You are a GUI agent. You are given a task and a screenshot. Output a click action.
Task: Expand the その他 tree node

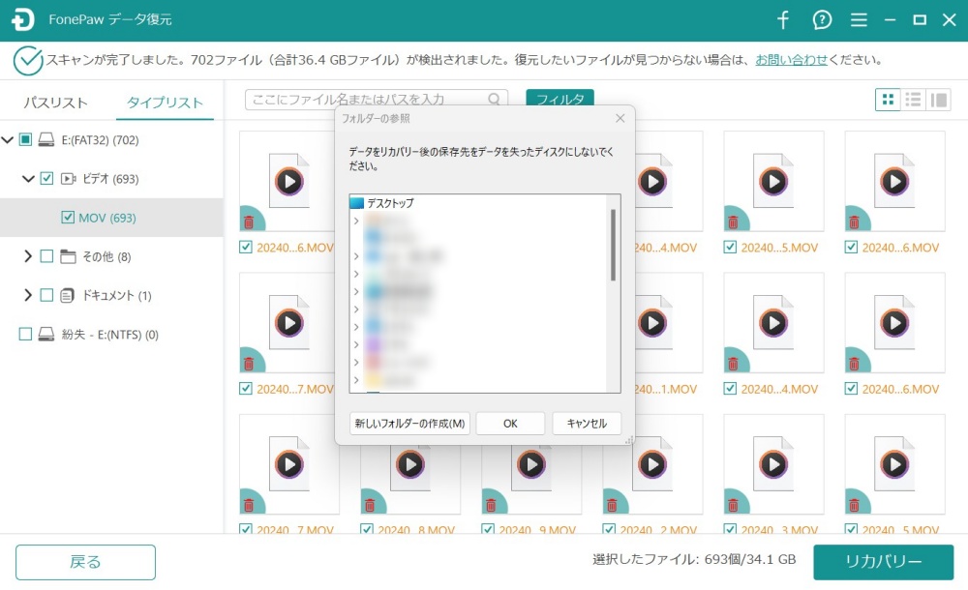[x=28, y=256]
